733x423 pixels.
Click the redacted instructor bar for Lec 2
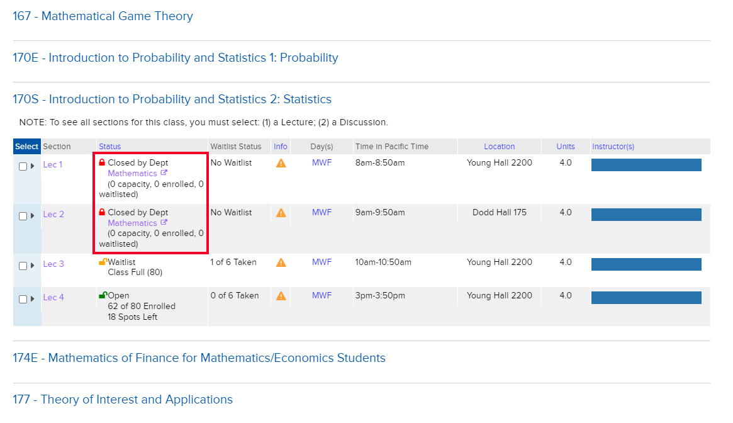tap(647, 214)
